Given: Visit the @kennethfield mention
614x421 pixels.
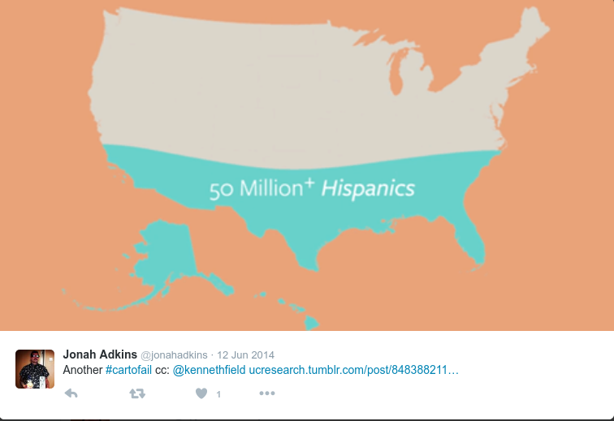Looking at the screenshot, I should 209,370.
